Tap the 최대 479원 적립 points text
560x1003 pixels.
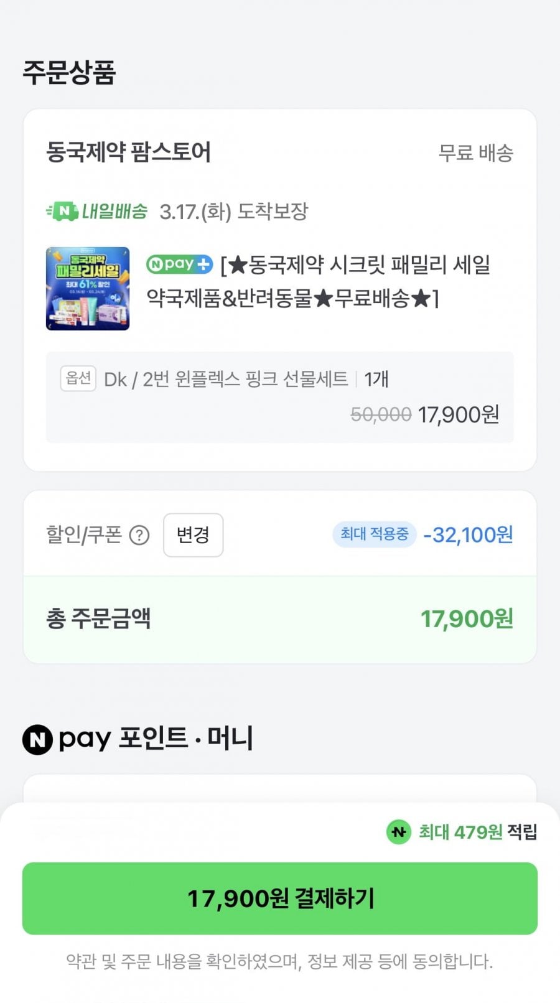tap(477, 832)
